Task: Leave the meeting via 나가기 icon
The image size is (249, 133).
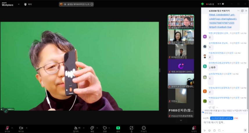Action: (194, 128)
